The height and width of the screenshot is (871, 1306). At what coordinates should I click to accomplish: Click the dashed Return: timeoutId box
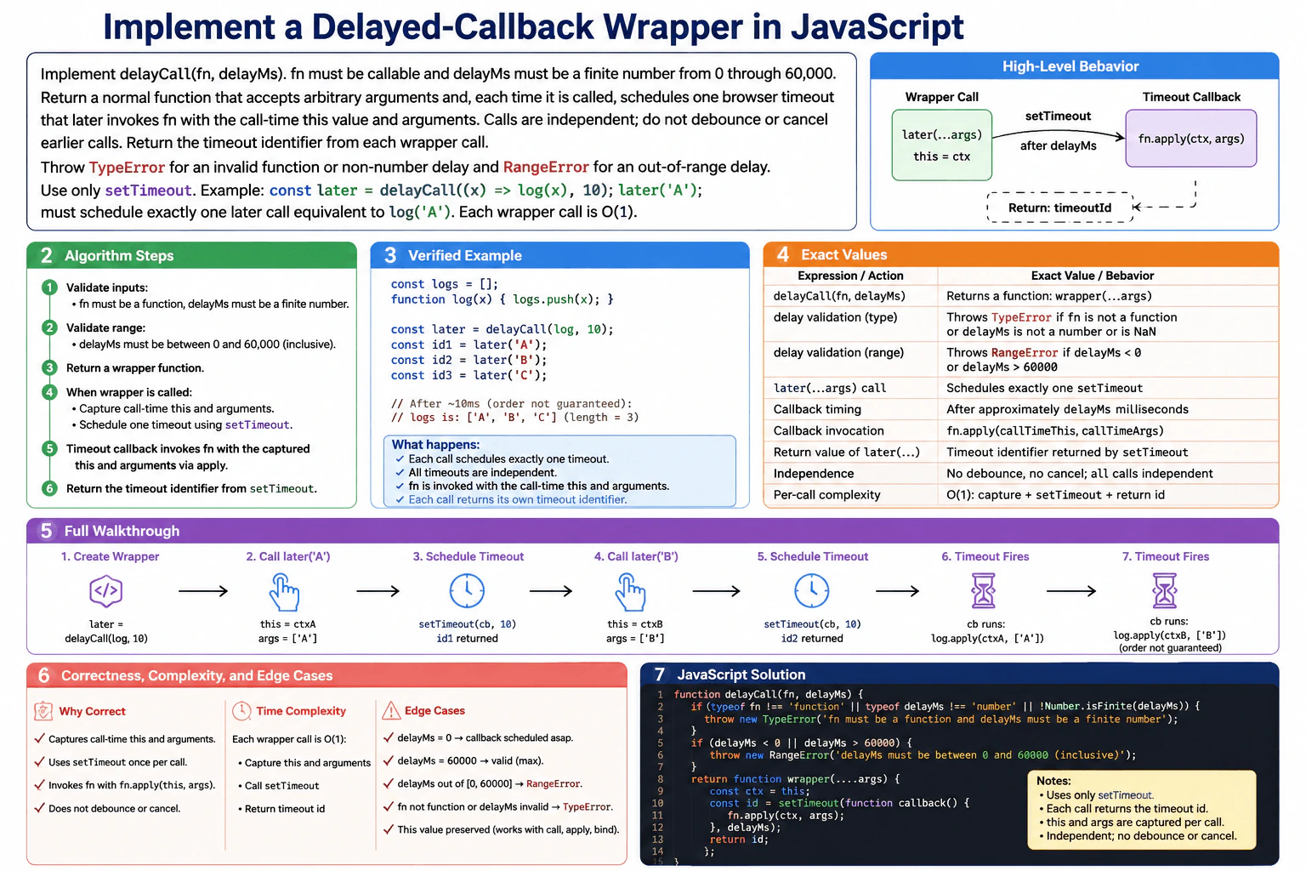pos(1060,208)
